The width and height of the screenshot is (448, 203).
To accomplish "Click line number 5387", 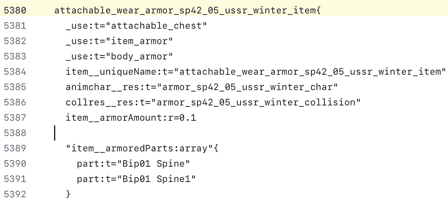I will click(x=15, y=118).
